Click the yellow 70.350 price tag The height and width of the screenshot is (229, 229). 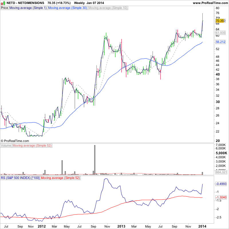click(x=220, y=21)
